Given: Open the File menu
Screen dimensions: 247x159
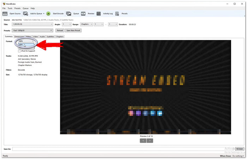Looking at the screenshot, I should [x=4, y=8].
